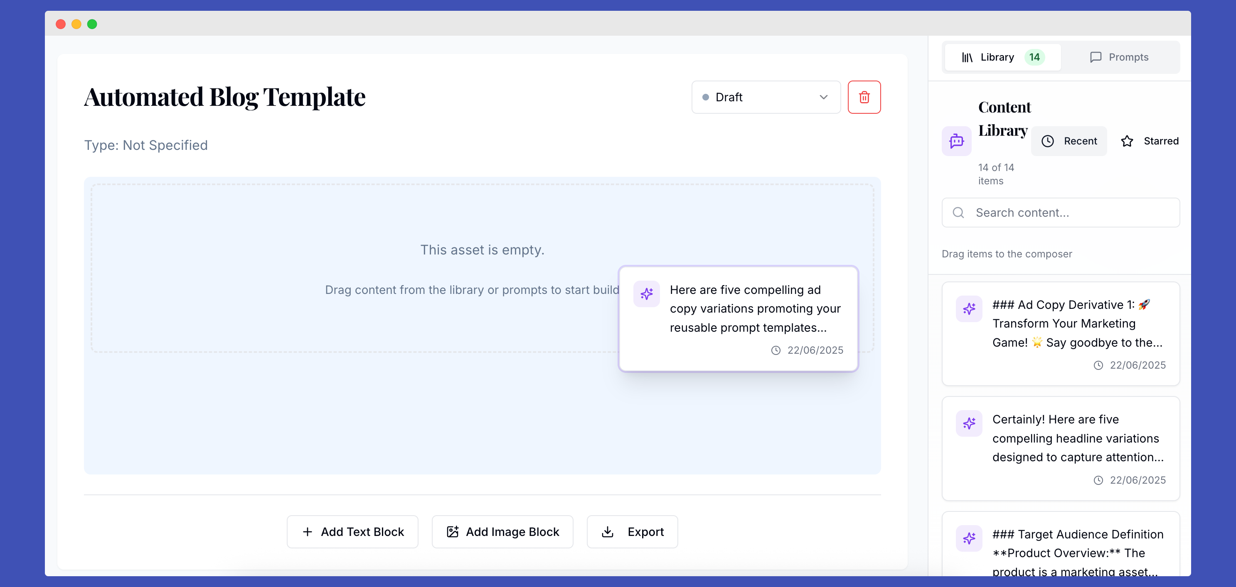Screen dimensions: 1236x587
Task: Click the Export button
Action: pyautogui.click(x=632, y=531)
